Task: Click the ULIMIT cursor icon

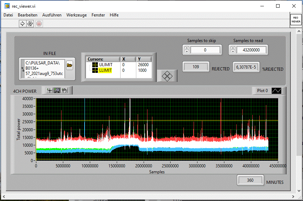Action: point(95,65)
